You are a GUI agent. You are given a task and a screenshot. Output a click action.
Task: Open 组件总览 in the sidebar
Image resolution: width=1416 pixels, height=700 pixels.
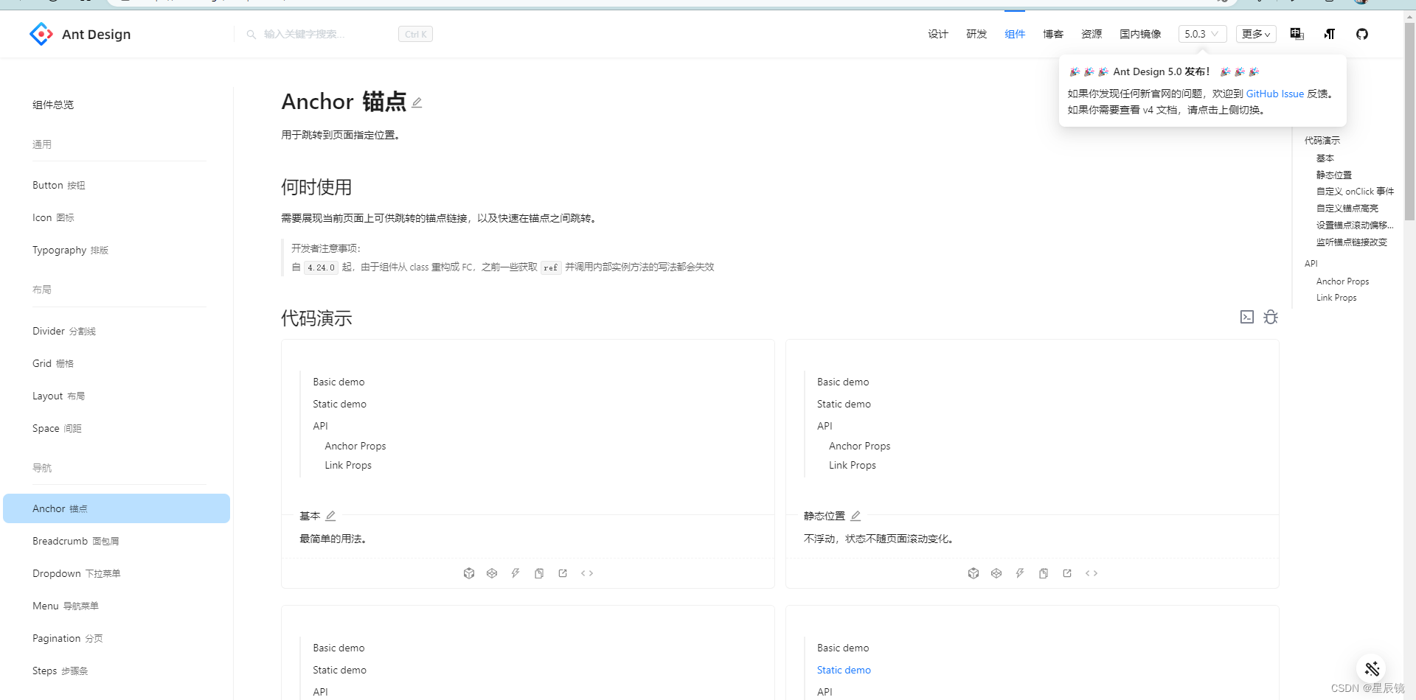(53, 105)
